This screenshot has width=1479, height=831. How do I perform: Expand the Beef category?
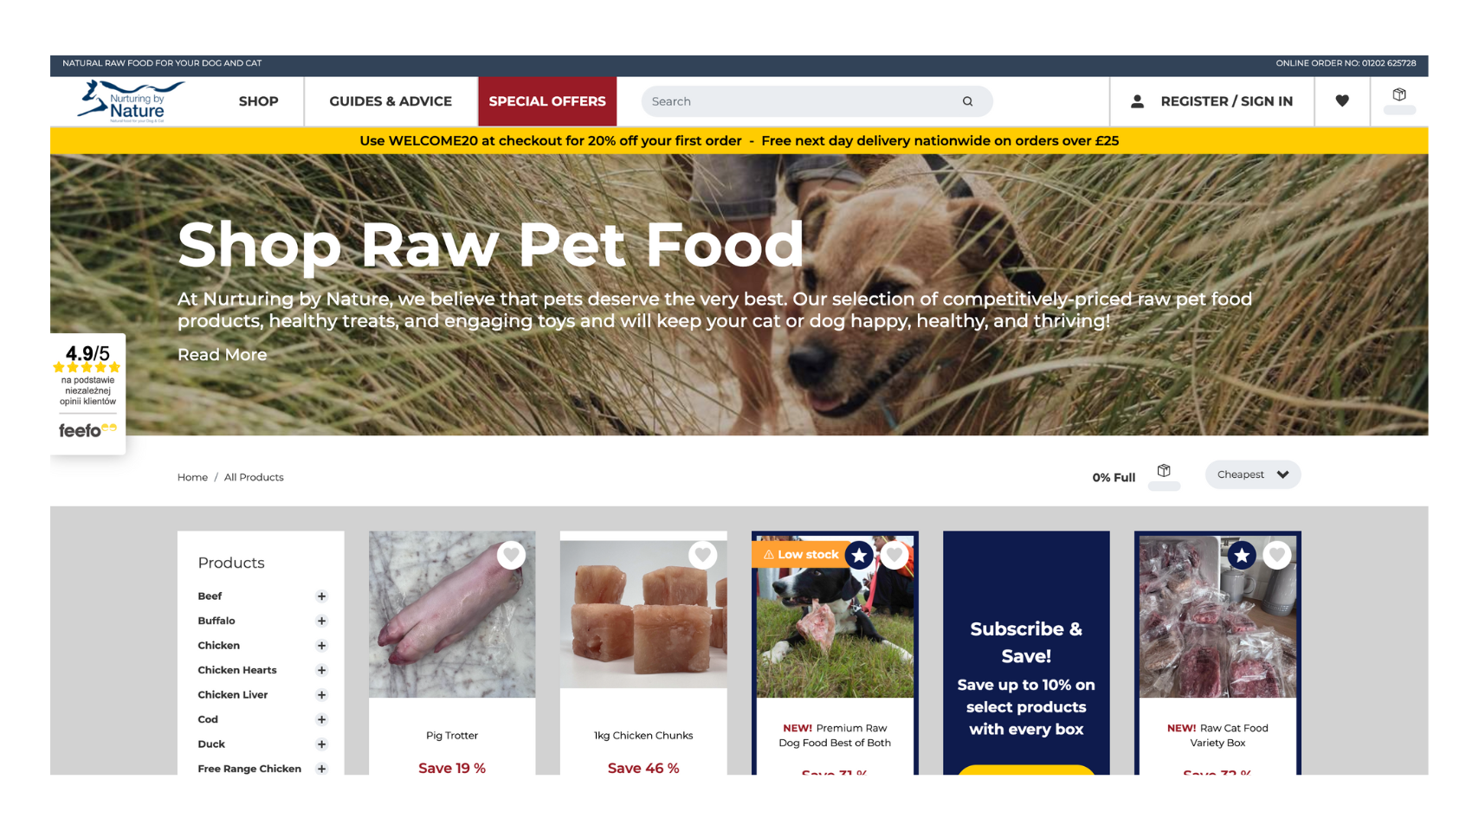pyautogui.click(x=321, y=596)
